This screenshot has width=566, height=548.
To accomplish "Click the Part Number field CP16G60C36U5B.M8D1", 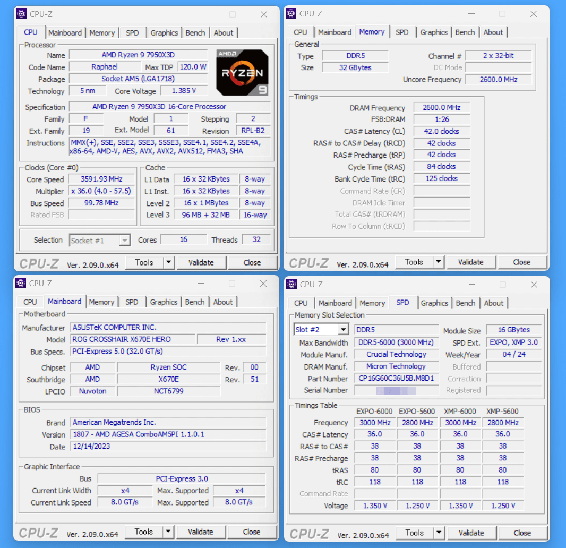I will tap(396, 379).
